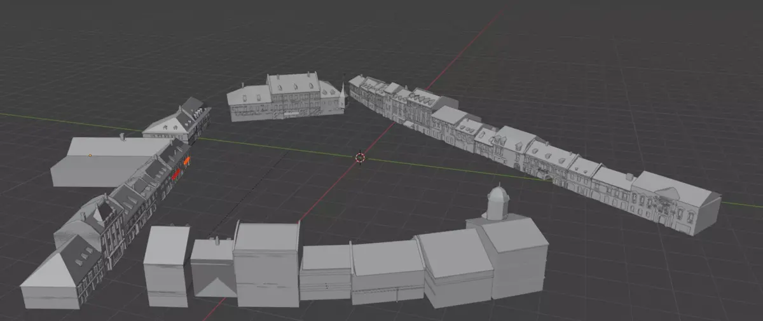Click the orange origin dot on flat-roofed box
Viewport: 763px width, 321px height.
pyautogui.click(x=90, y=154)
